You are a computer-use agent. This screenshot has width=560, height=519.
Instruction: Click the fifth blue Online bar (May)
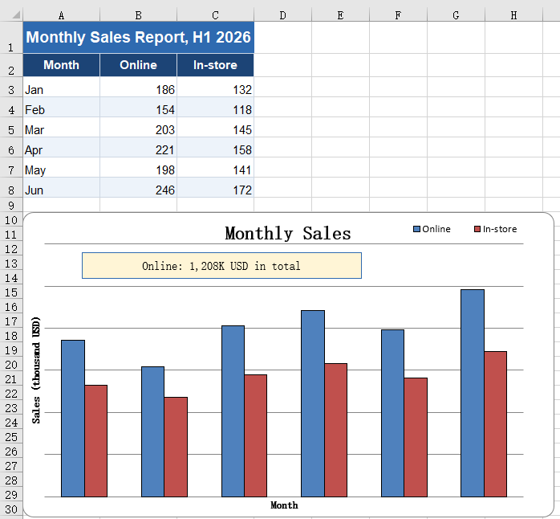393,413
